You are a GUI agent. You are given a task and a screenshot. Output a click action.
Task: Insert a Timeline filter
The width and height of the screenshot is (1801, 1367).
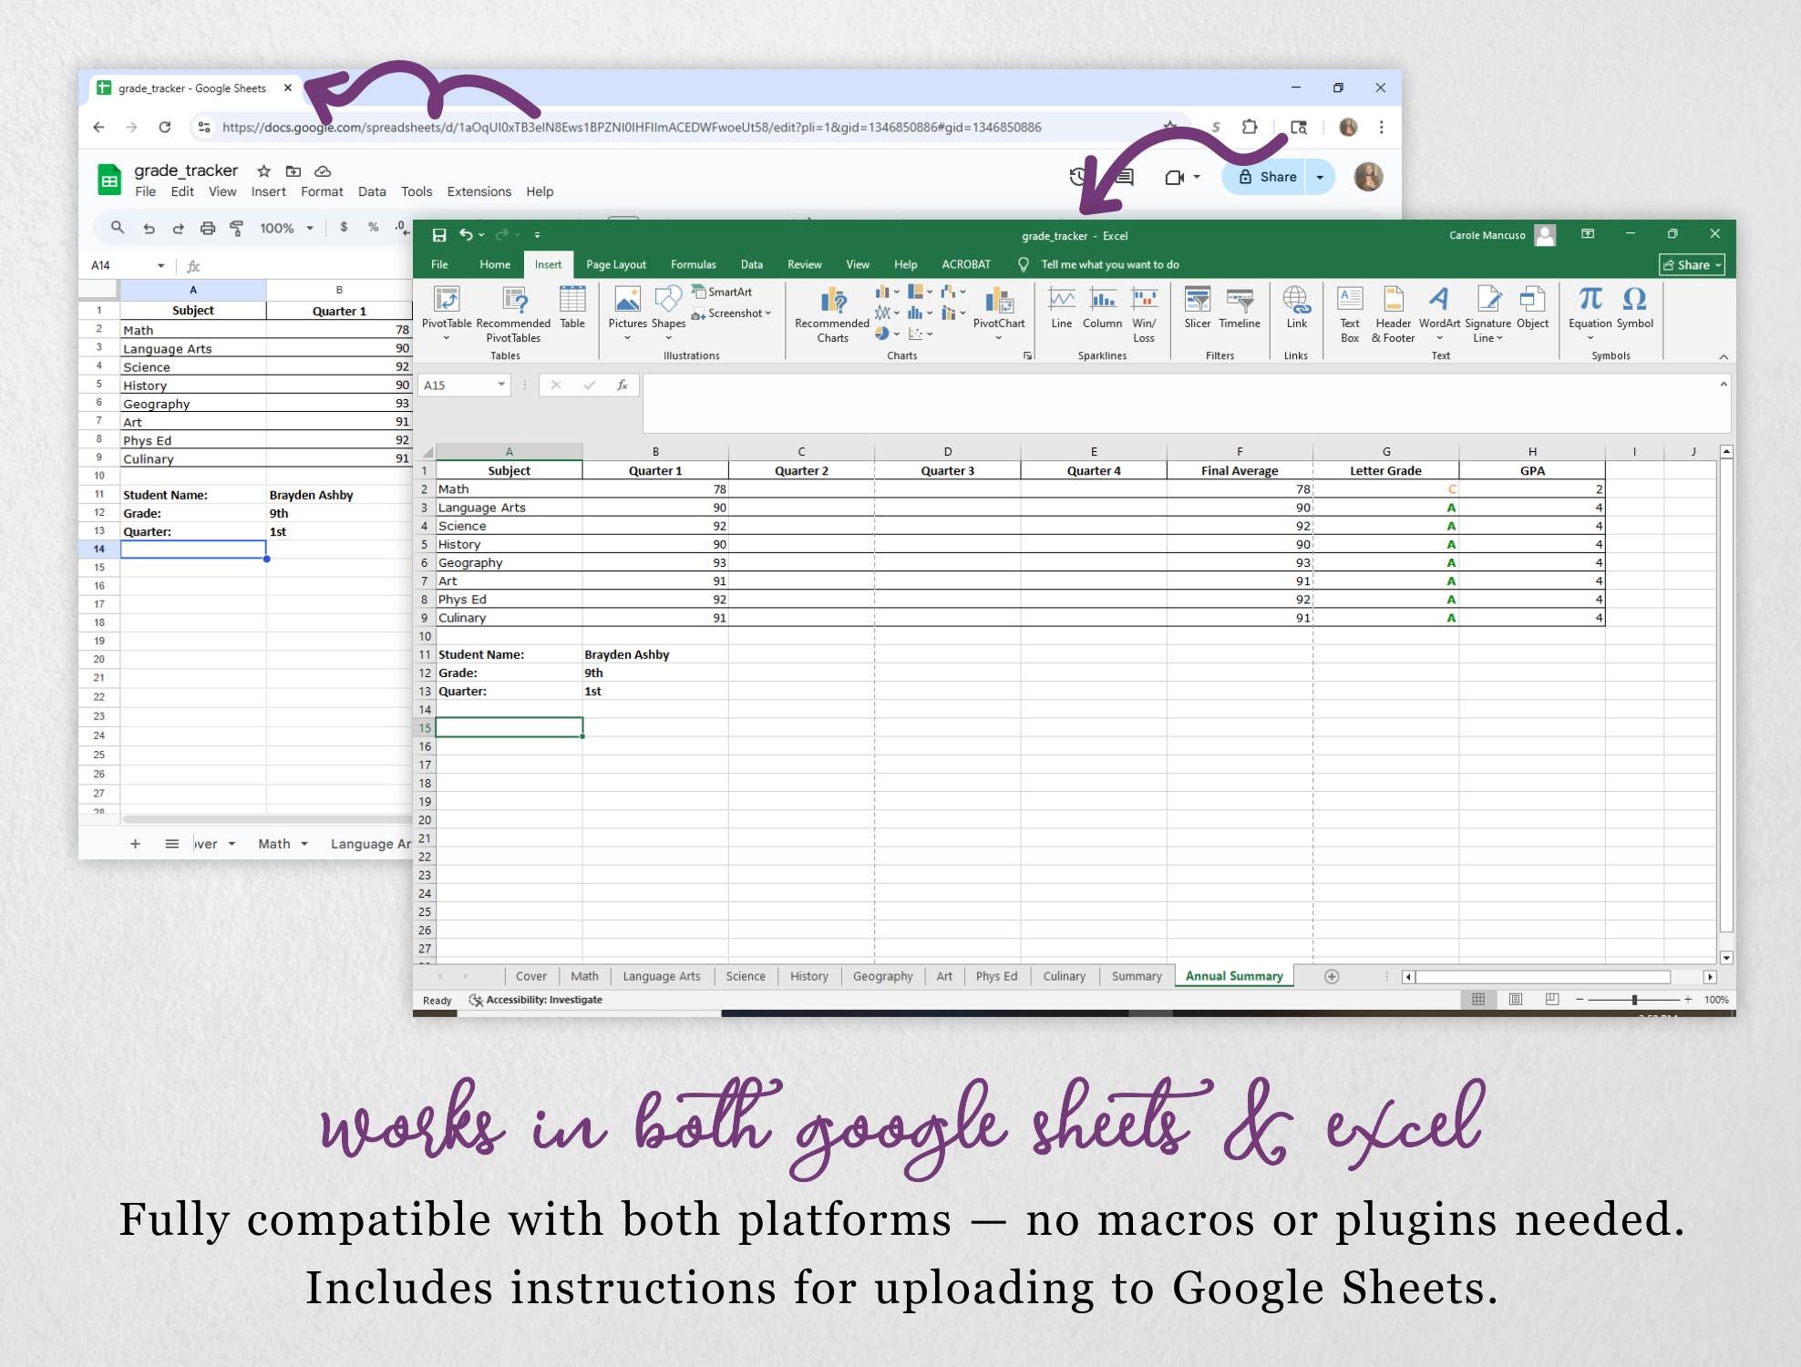point(1240,308)
